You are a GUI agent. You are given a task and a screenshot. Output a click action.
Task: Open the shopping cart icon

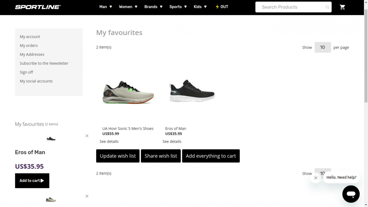pyautogui.click(x=342, y=7)
